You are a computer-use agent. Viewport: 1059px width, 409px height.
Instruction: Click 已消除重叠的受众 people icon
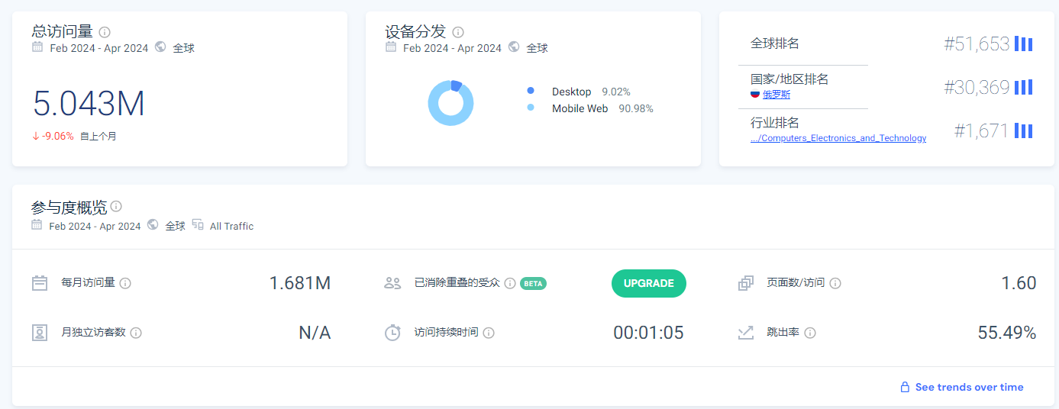392,283
